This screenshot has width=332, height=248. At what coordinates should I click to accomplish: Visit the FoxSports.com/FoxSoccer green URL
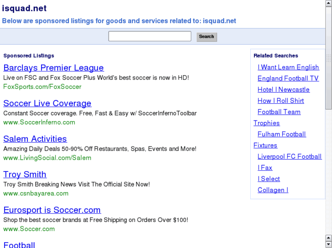pos(42,87)
